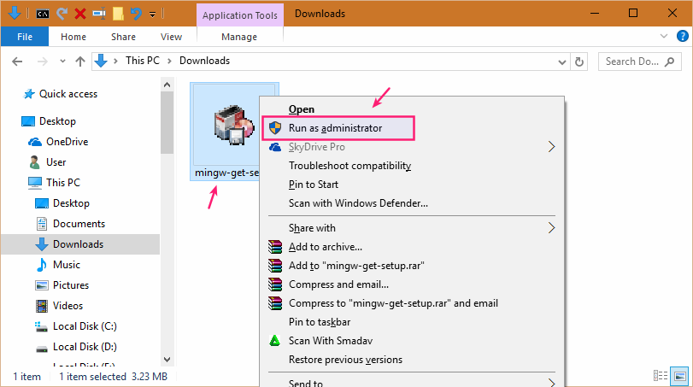Viewport: 693px width, 387px height.
Task: Switch to details view in status bar
Action: coord(661,376)
